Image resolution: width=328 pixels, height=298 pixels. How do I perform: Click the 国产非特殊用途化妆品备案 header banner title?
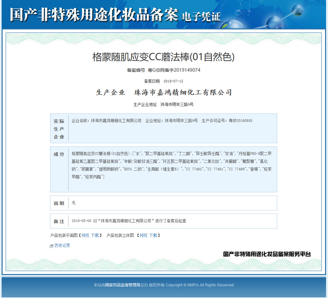point(94,15)
